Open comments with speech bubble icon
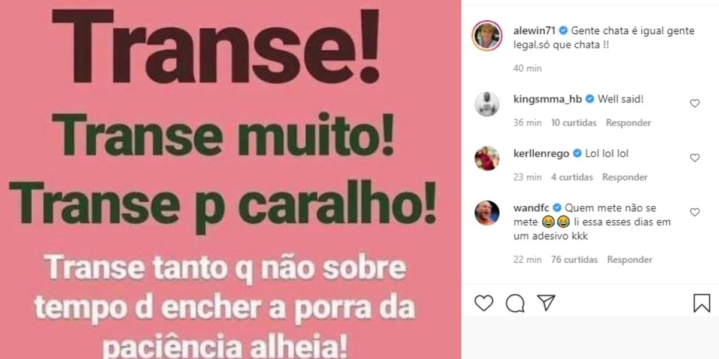The height and width of the screenshot is (359, 719). tap(515, 303)
